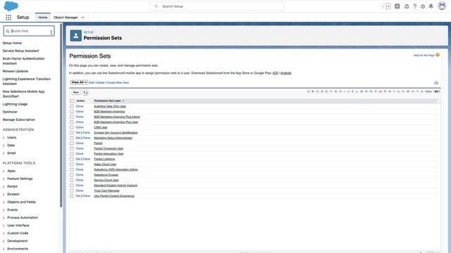
Task: Expand the Pardot section in sidebar
Action: pos(4,186)
